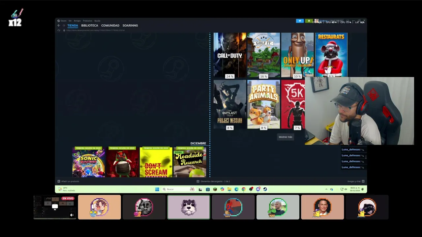Switch to the COMUNIDAD tab
The image size is (422, 237).
pos(110,25)
